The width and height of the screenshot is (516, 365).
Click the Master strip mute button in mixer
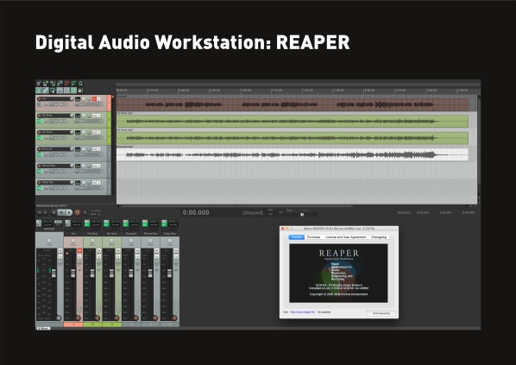point(60,250)
